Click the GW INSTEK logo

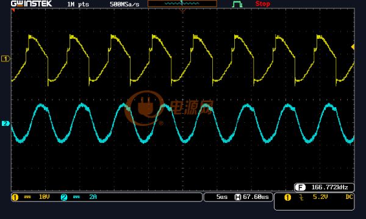(32, 4)
